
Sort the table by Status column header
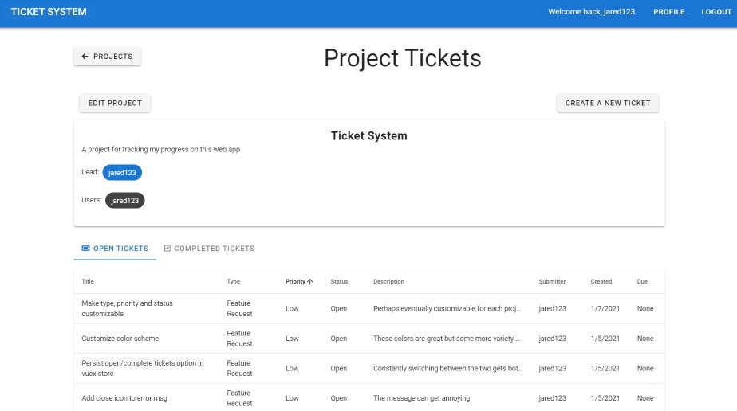tap(339, 281)
